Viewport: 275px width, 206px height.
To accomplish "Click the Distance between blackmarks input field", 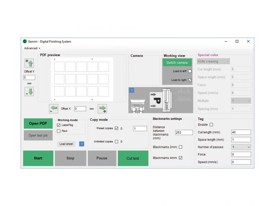I will pyautogui.click(x=184, y=132).
